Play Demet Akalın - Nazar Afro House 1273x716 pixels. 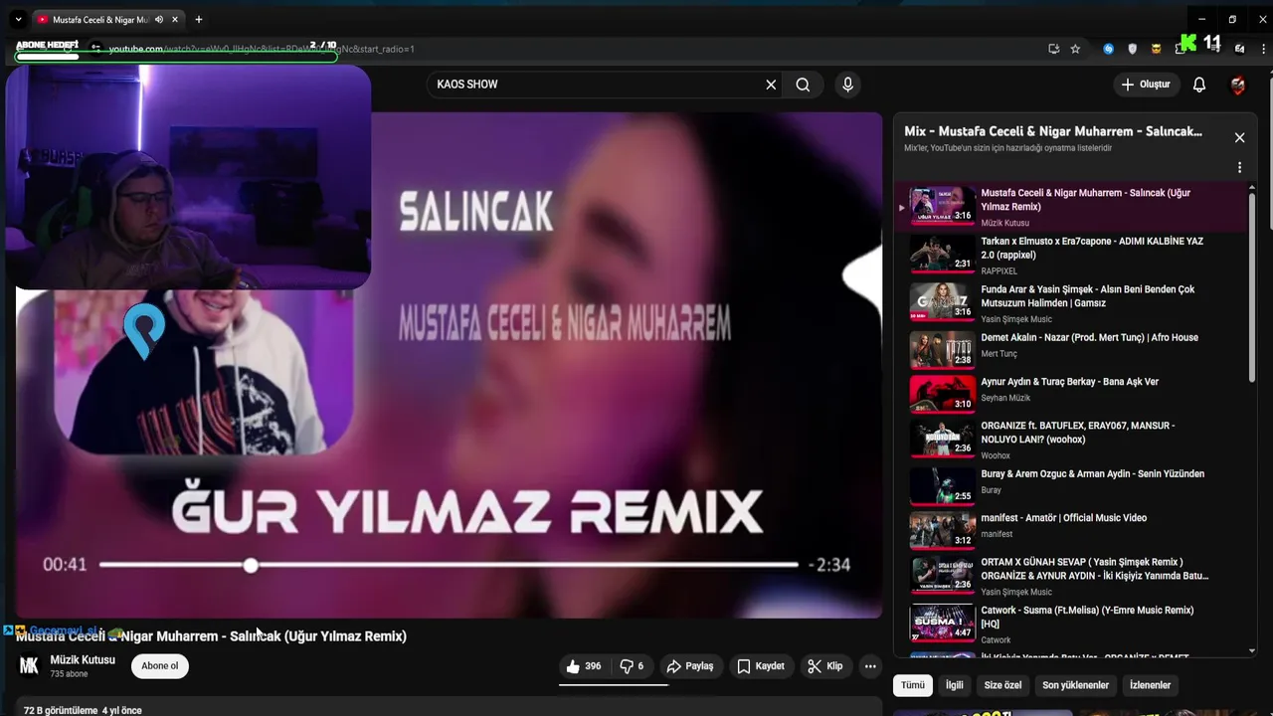pos(1070,350)
